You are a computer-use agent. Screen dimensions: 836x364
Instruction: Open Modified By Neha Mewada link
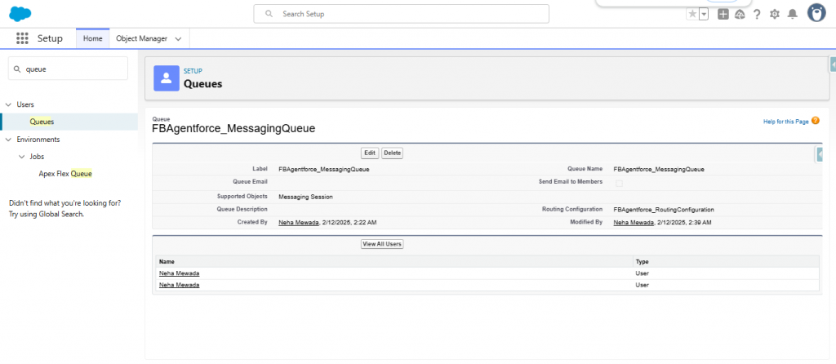tap(634, 222)
